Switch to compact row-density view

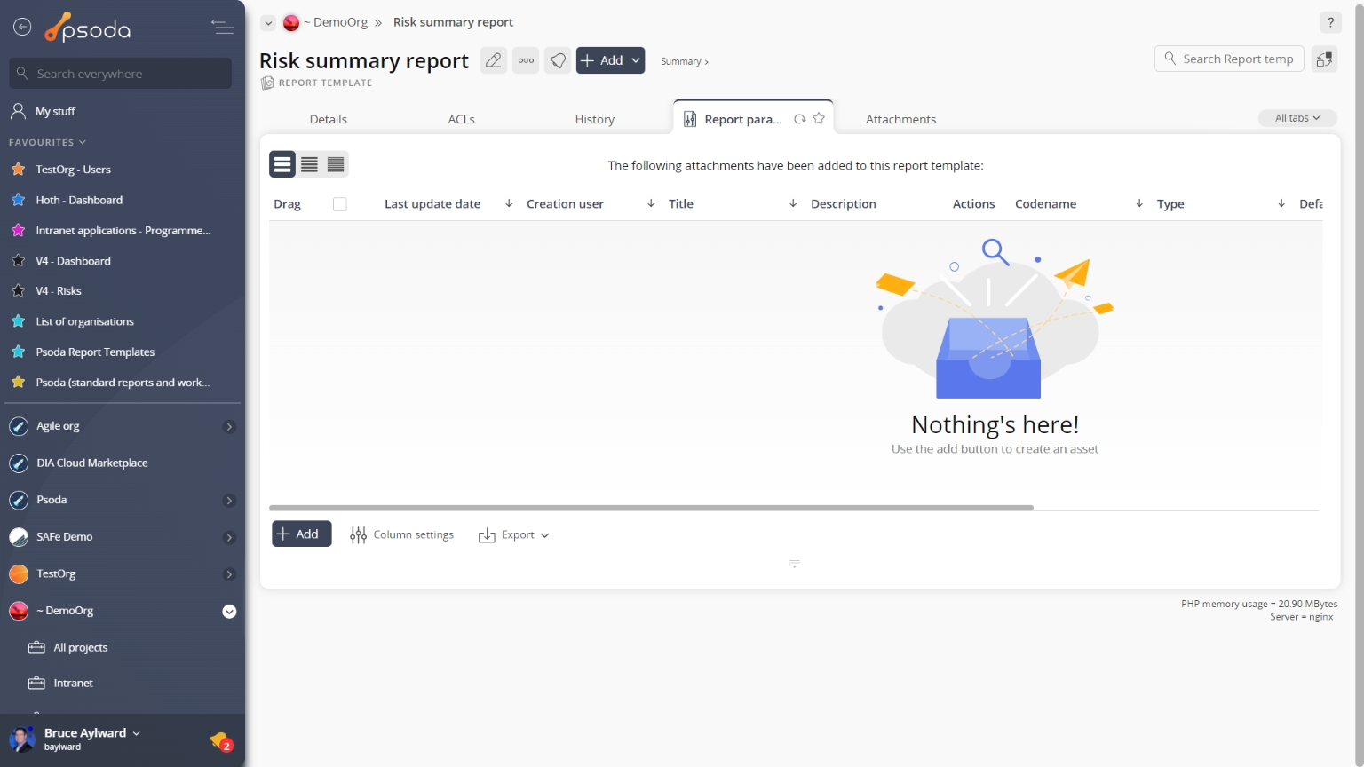(336, 164)
